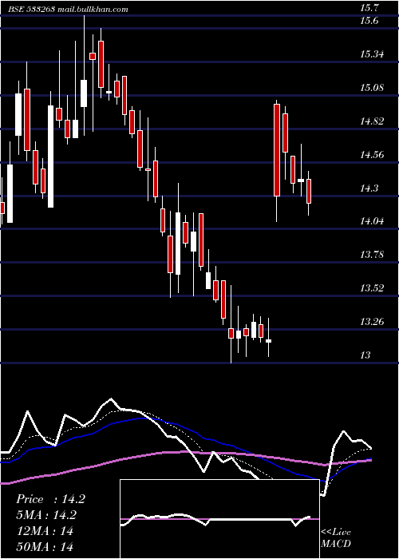Click the 14.56 price axis label
Viewport: 399px width, 559px height.
coord(372,155)
